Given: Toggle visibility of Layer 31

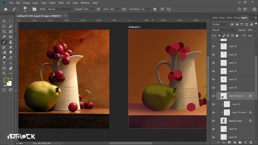Looking at the screenshot, I should [x=213, y=104].
